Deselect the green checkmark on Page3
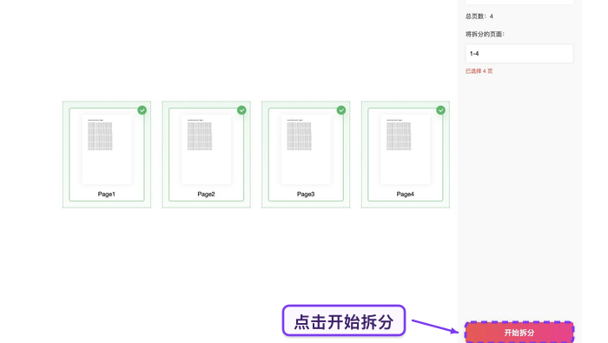The width and height of the screenshot is (608, 343). pyautogui.click(x=341, y=110)
